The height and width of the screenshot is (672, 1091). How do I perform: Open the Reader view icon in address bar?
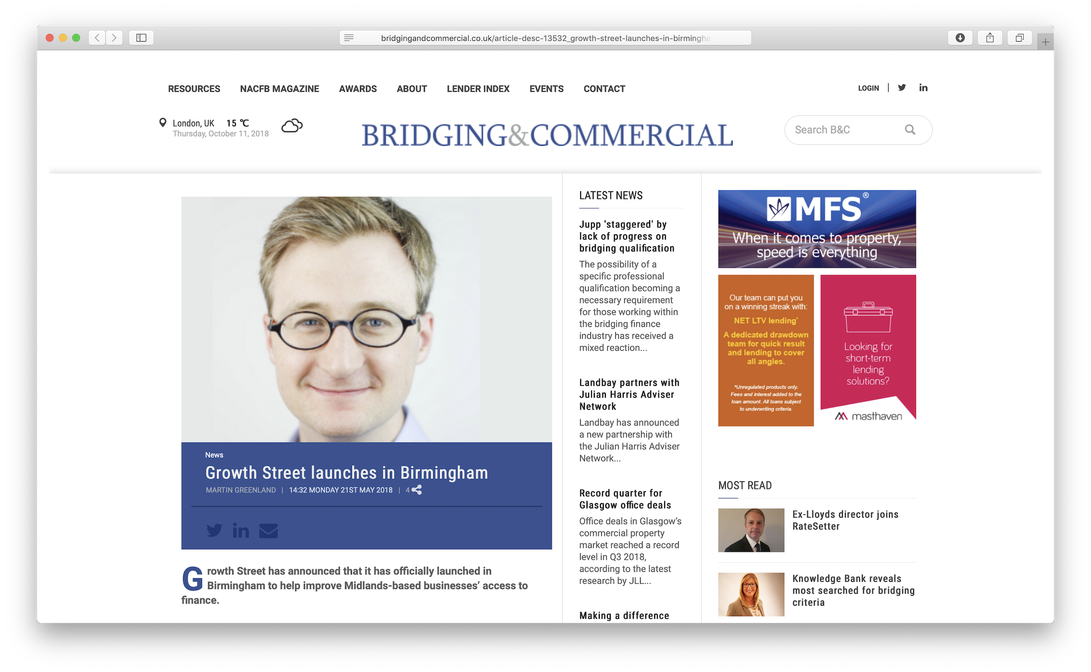click(x=349, y=38)
